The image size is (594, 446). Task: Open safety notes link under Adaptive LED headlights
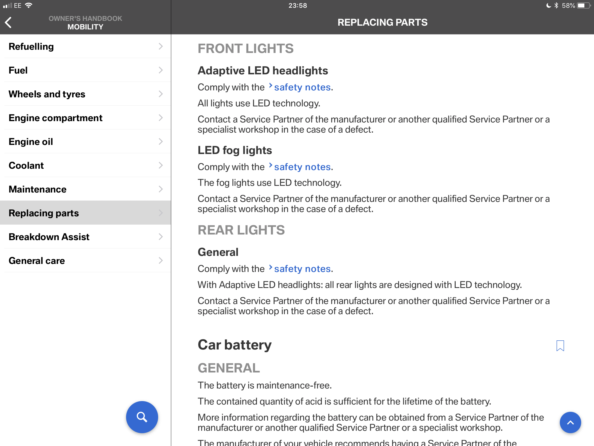coord(302,87)
